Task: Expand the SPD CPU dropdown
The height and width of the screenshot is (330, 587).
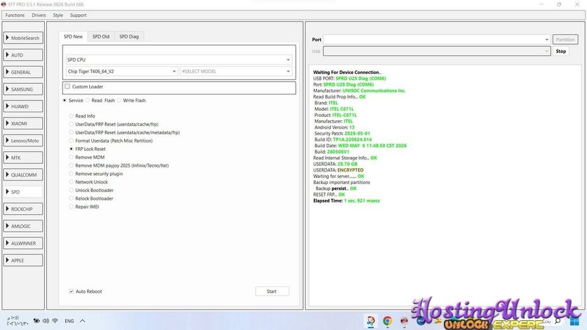Action: point(179,59)
